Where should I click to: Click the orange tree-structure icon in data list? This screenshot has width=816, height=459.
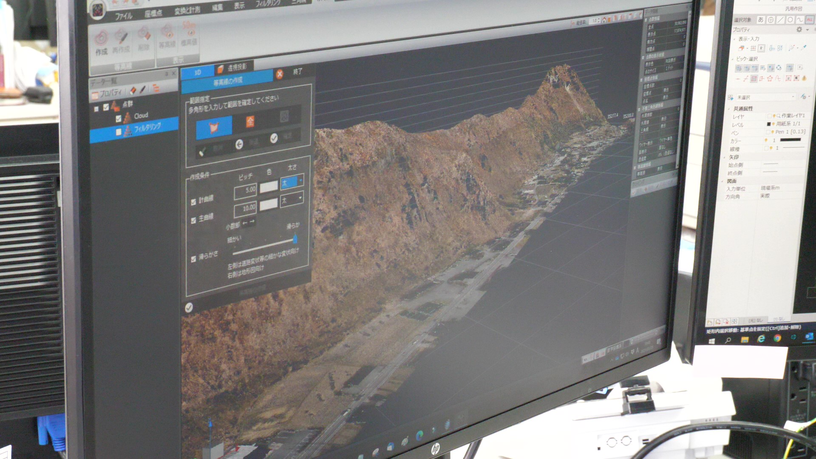[x=156, y=88]
